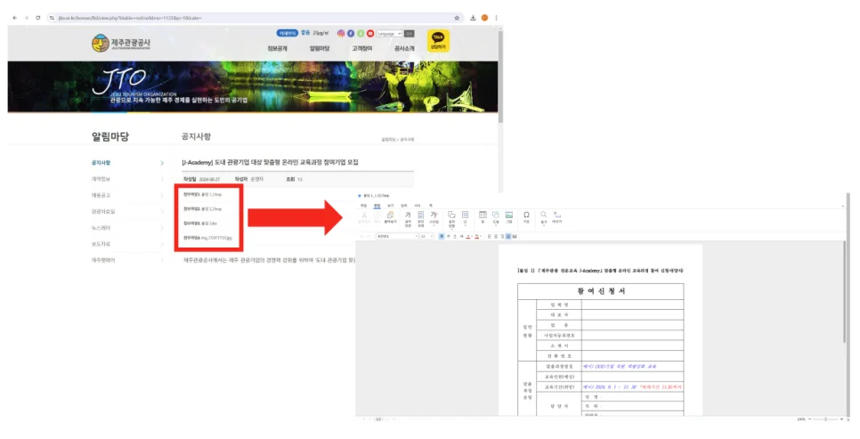The width and height of the screenshot is (860, 439).
Task: Go back with the browser back arrow
Action: (x=15, y=18)
